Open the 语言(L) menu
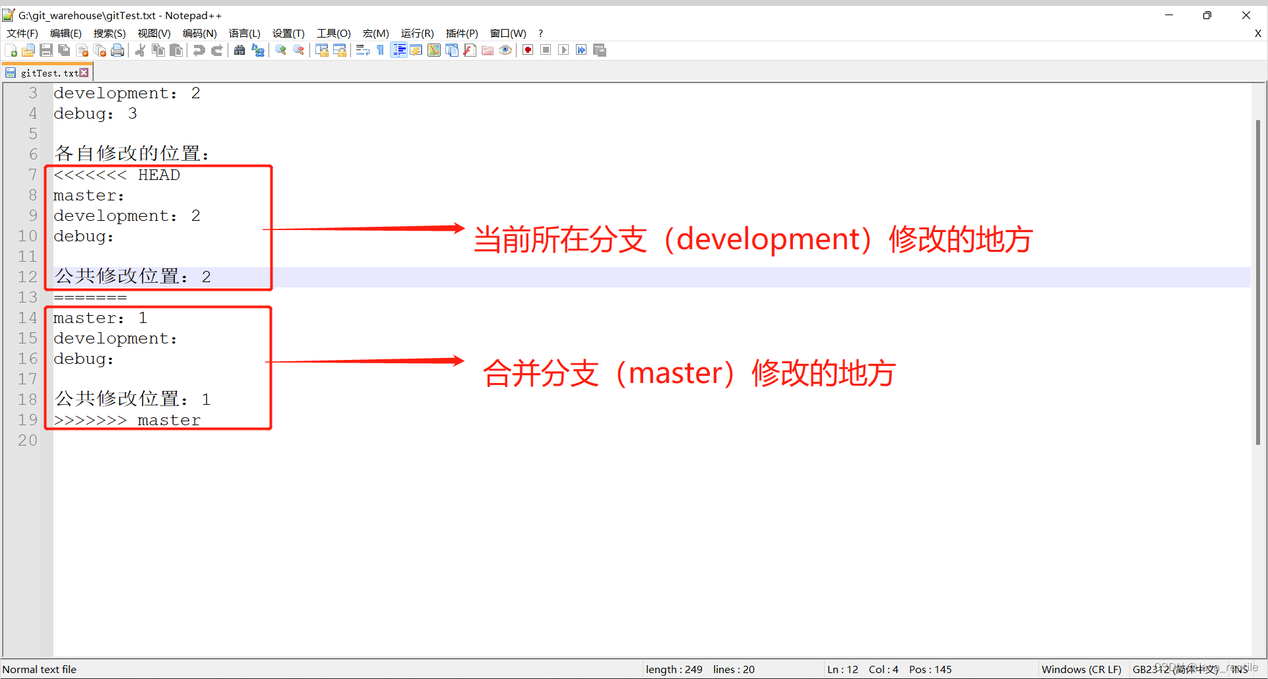This screenshot has width=1268, height=679. pyautogui.click(x=245, y=33)
